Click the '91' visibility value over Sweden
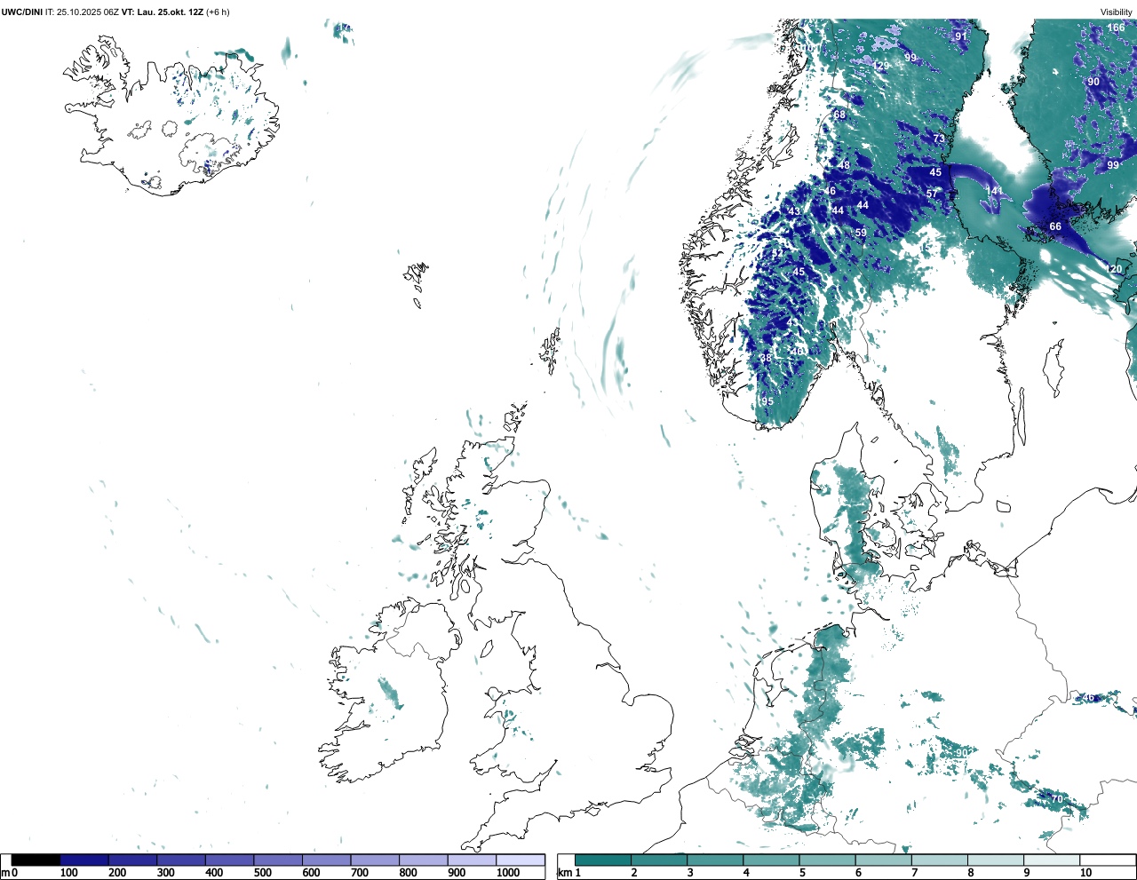The image size is (1137, 880). tap(960, 36)
